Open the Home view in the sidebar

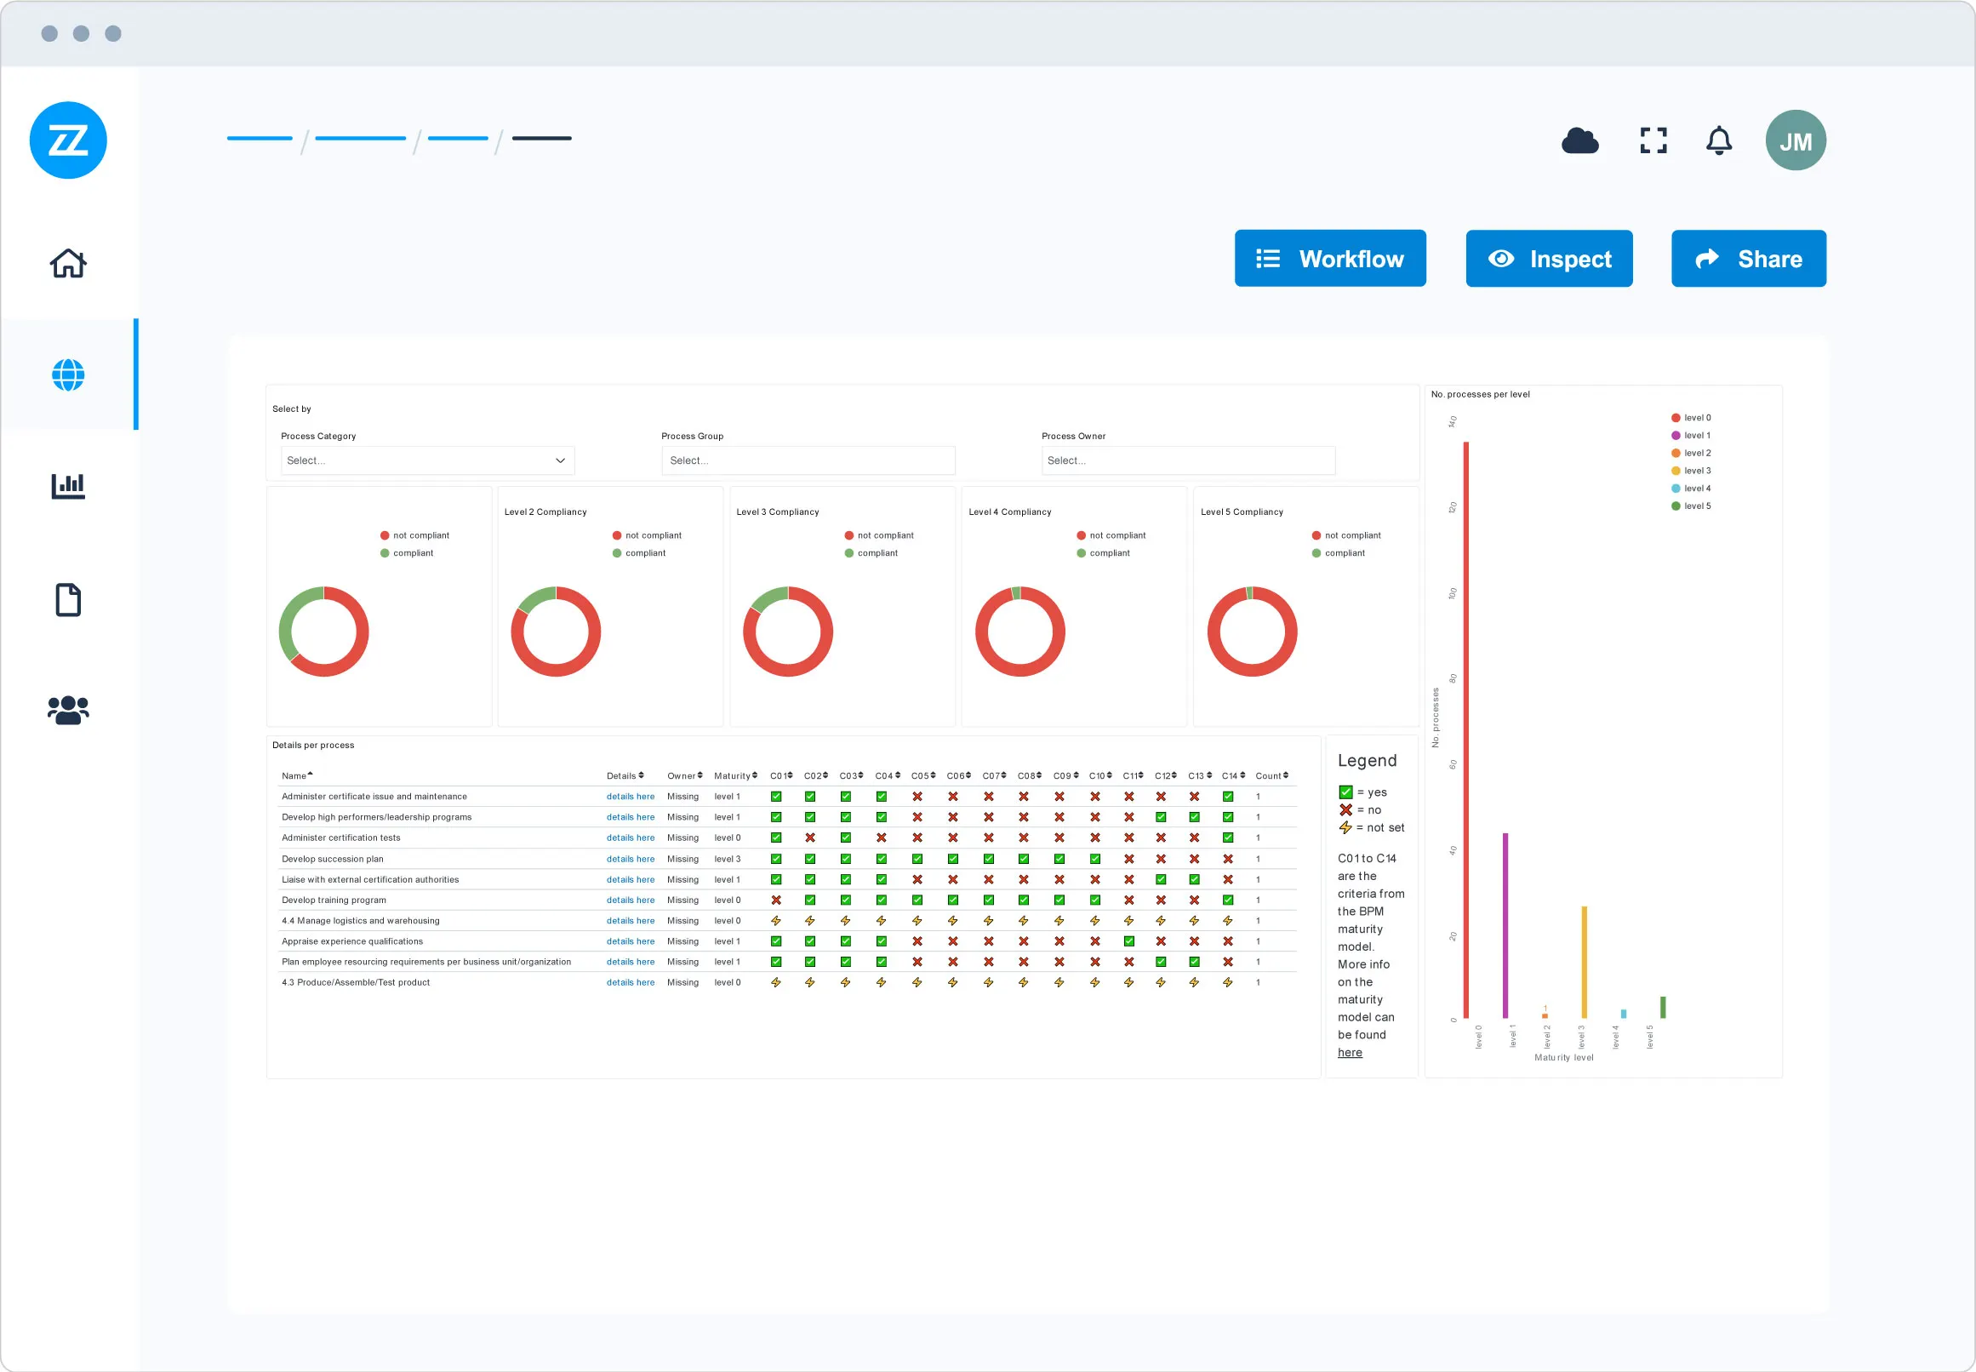pos(68,263)
